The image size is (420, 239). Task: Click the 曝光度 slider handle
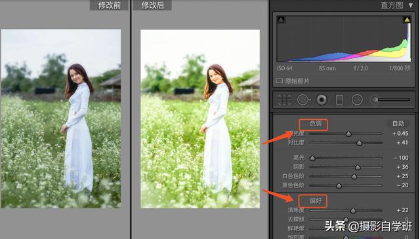[348, 134]
